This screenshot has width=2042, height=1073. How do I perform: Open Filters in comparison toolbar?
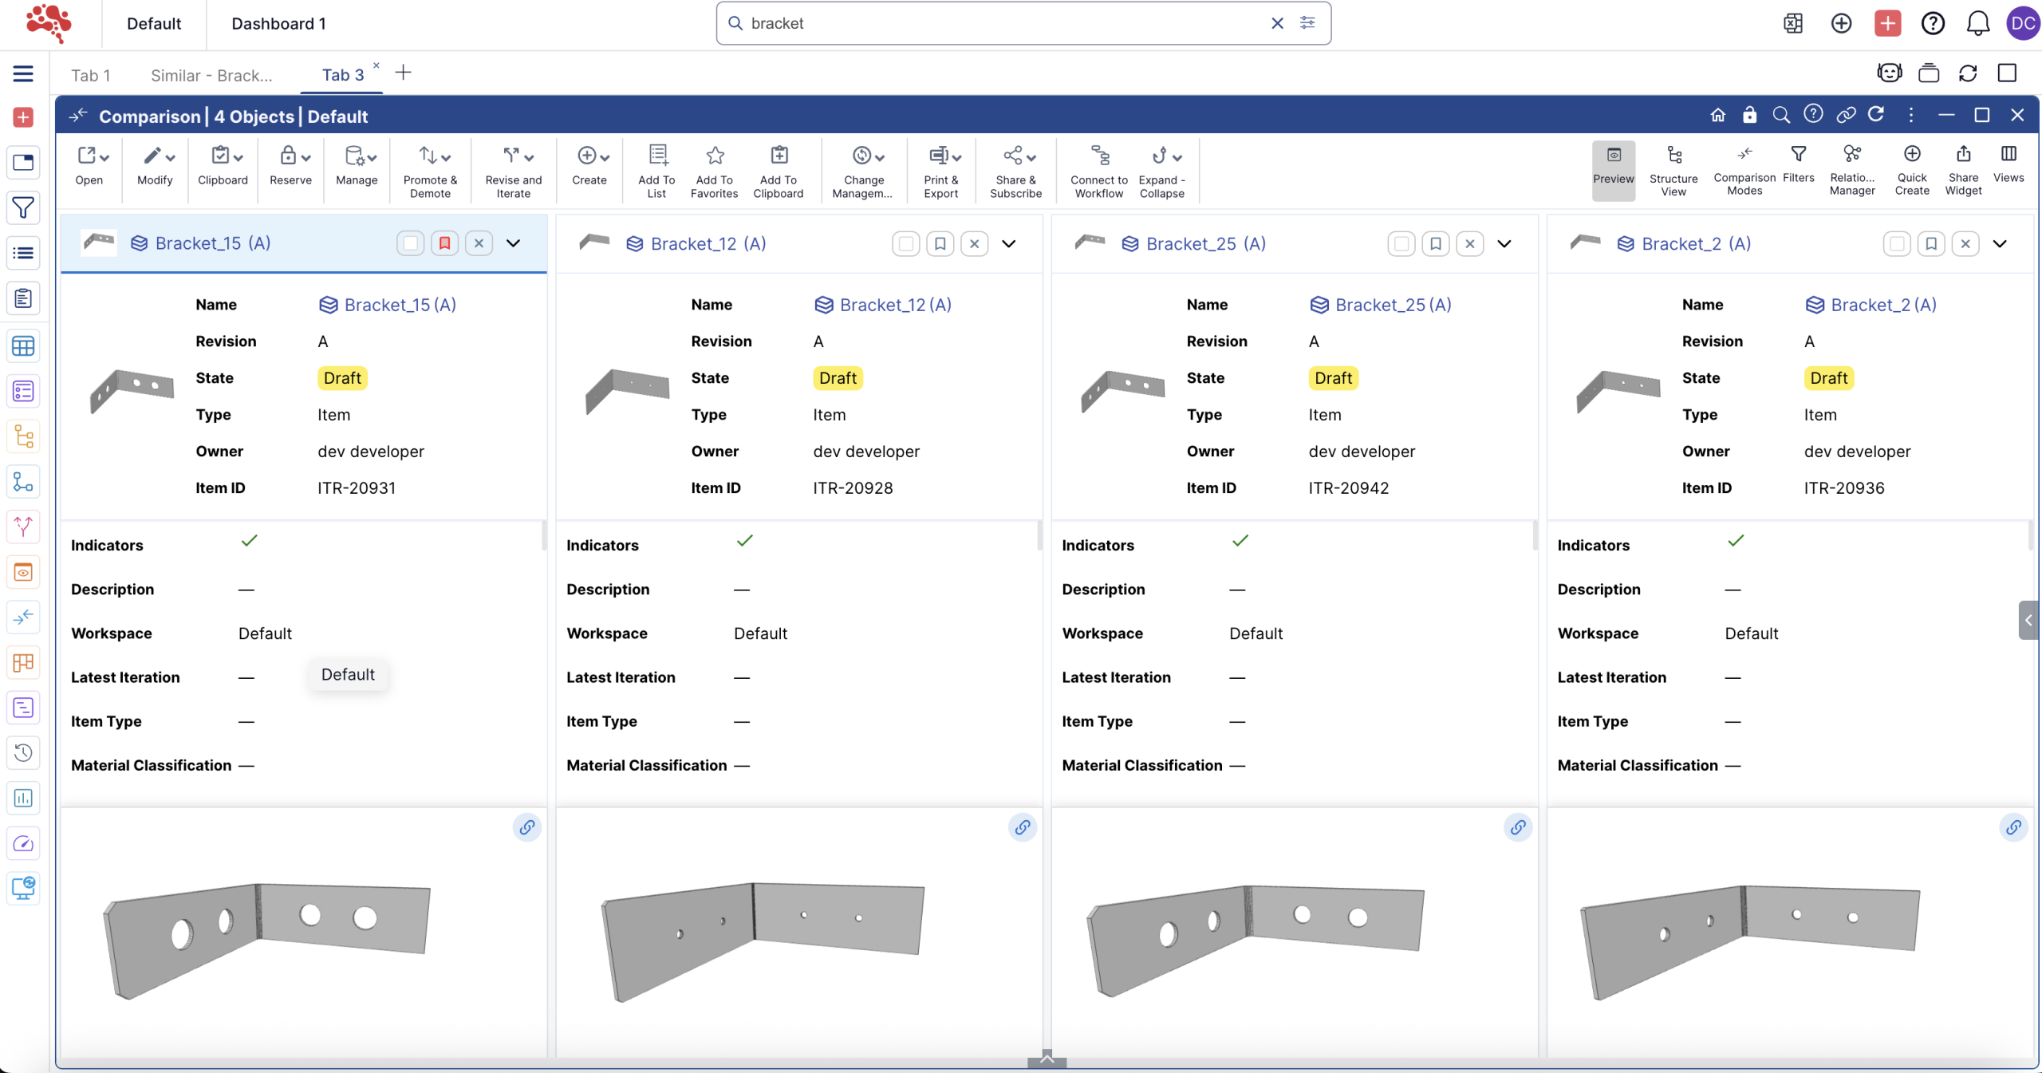pyautogui.click(x=1798, y=154)
